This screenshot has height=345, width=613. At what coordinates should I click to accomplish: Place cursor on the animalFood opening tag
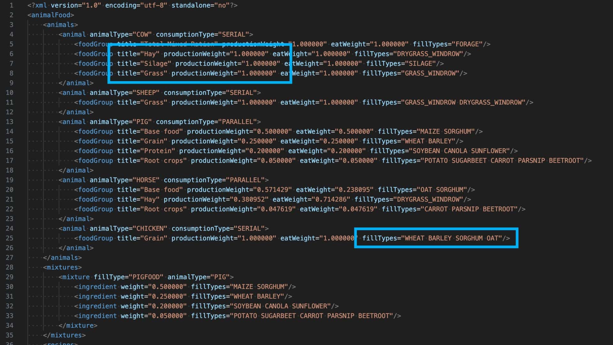51,15
